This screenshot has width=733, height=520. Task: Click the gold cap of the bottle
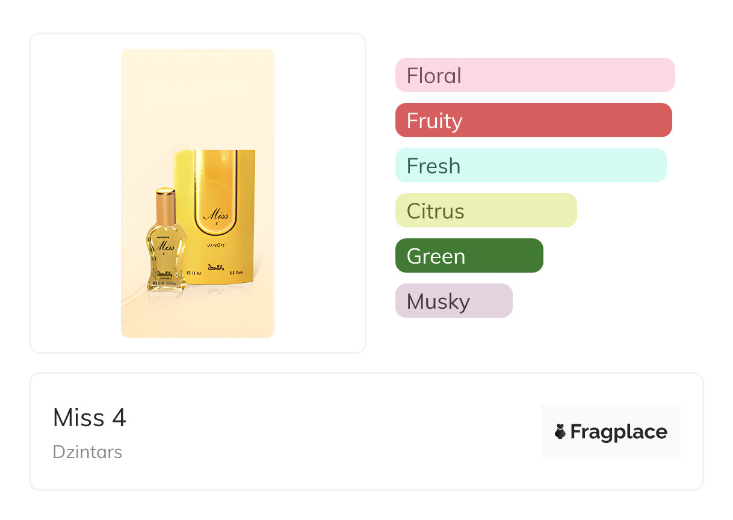click(165, 205)
